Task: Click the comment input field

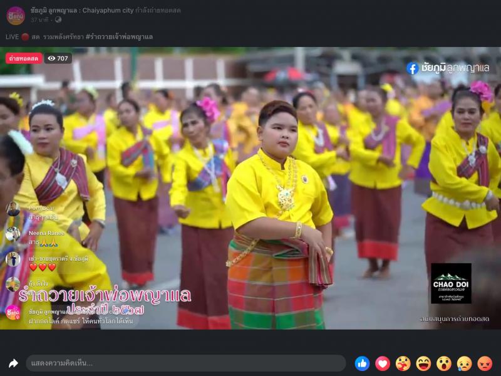Action: click(x=185, y=363)
